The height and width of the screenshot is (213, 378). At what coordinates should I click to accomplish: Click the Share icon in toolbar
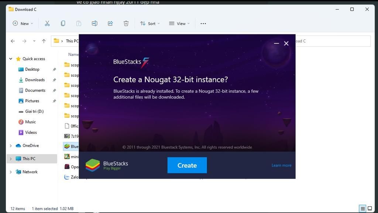point(110,23)
